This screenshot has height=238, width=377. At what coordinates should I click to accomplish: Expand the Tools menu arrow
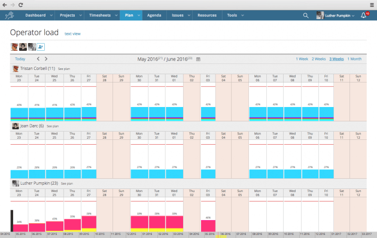(x=242, y=16)
